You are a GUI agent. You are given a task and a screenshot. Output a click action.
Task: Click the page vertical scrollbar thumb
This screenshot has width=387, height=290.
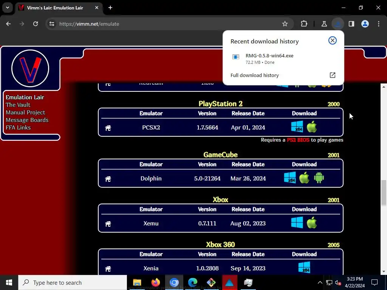pyautogui.click(x=384, y=193)
